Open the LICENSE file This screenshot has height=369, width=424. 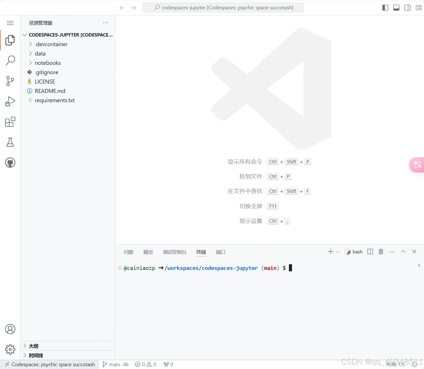click(68, 82)
